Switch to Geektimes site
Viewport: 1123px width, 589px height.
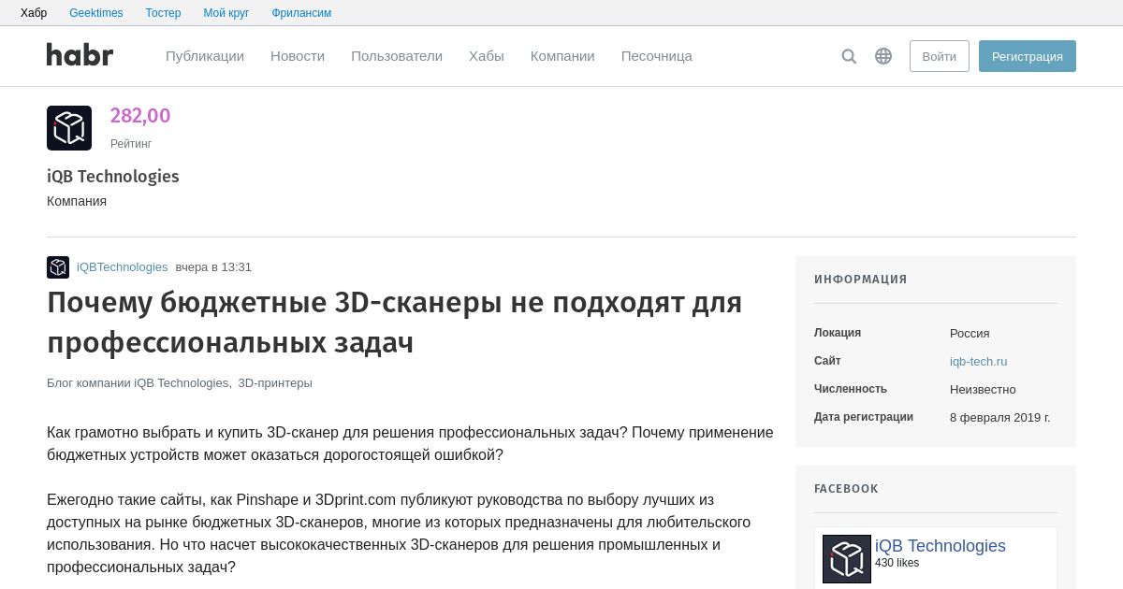pos(96,13)
